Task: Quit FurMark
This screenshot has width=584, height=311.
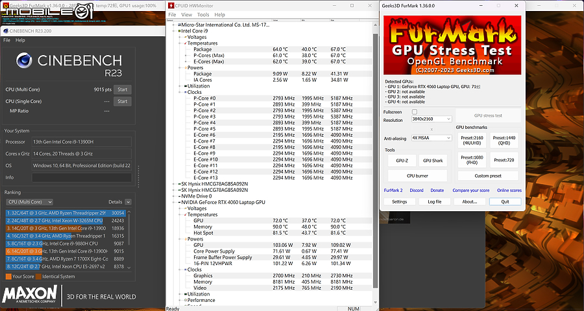Action: (x=505, y=202)
